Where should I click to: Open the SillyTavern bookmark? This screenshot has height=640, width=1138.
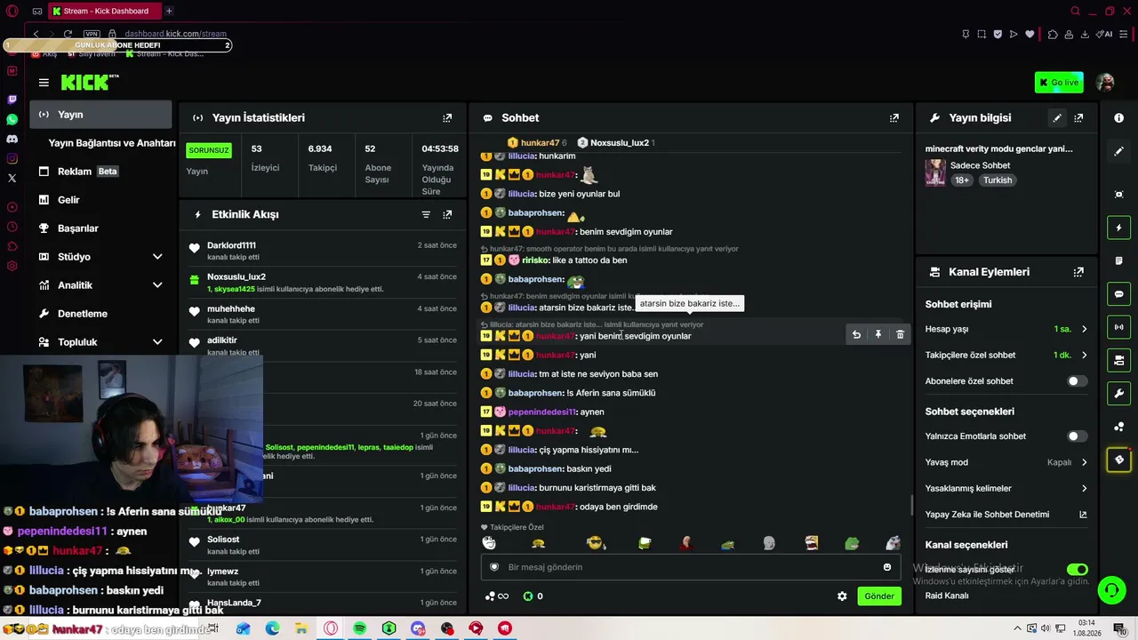92,53
